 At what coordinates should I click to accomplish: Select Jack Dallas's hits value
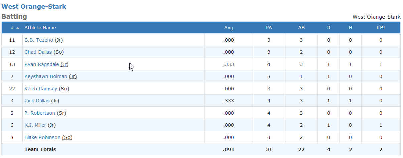[351, 101]
